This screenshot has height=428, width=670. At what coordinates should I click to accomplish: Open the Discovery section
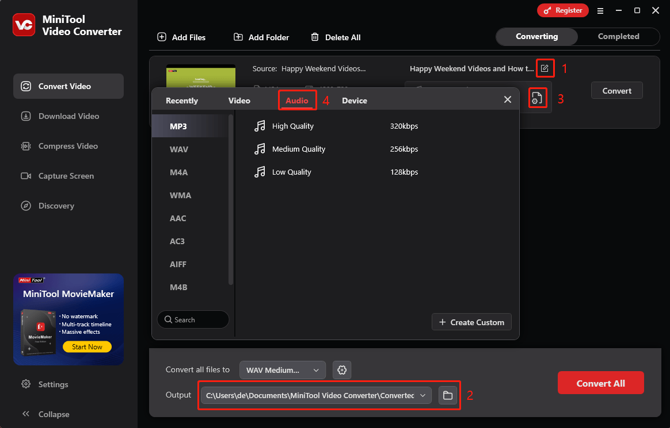(x=68, y=206)
